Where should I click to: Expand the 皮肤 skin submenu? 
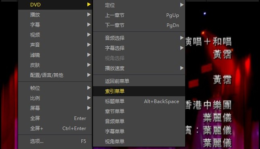(x=55, y=65)
